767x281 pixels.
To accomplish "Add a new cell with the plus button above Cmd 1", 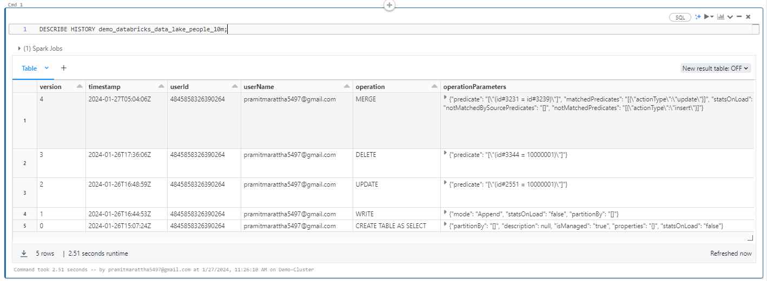I will click(389, 5).
